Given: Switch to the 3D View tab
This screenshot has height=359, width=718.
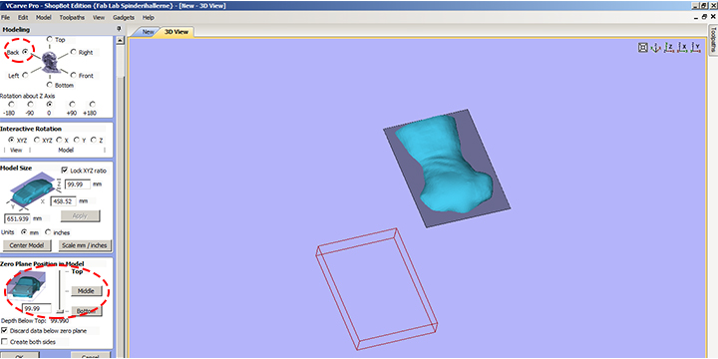Looking at the screenshot, I should [x=177, y=32].
